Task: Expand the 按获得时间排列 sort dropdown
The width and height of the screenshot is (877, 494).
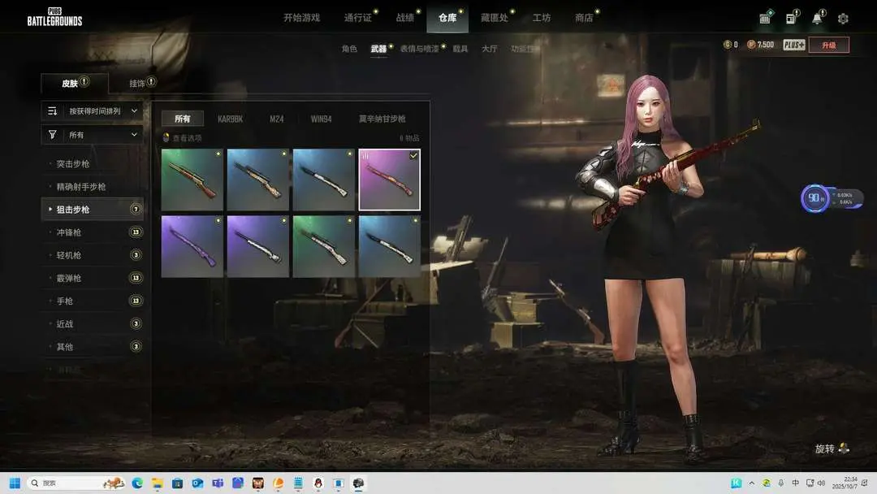Action: [x=93, y=111]
